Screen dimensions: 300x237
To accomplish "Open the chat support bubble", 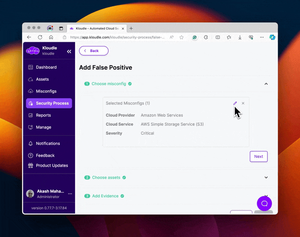I will (264, 204).
